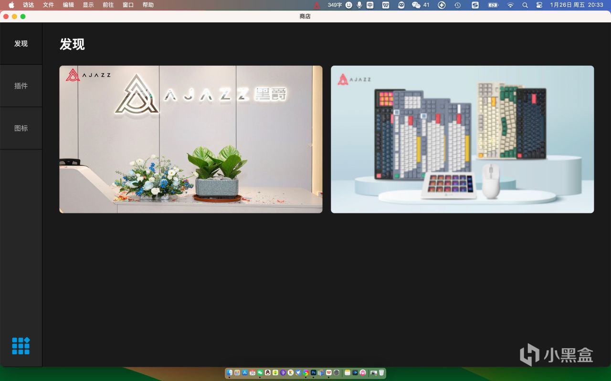Open Photoshop from the Dock

314,372
